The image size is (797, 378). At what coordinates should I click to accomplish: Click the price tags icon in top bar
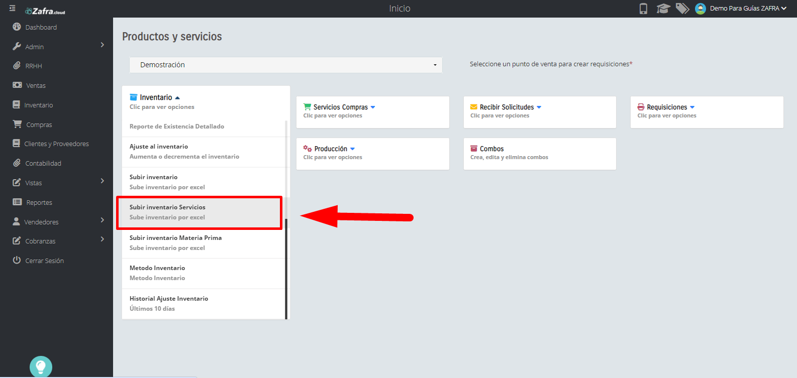pyautogui.click(x=682, y=9)
